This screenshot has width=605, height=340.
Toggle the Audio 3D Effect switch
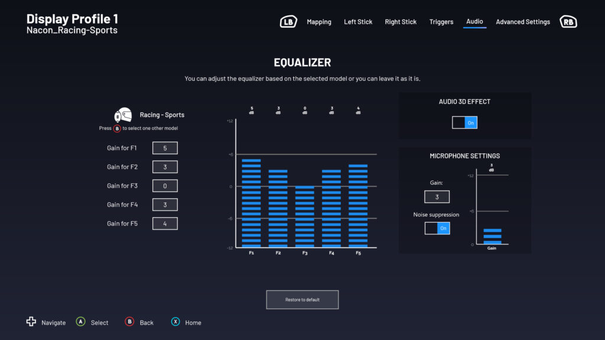click(464, 122)
